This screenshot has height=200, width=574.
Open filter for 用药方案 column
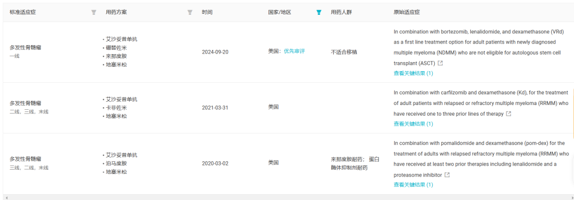click(x=190, y=12)
